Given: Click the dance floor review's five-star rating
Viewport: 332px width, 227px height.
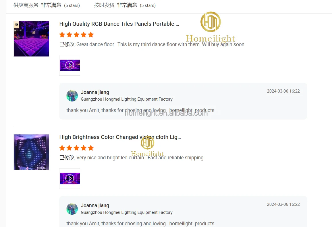Looking at the screenshot, I should click(x=76, y=35).
